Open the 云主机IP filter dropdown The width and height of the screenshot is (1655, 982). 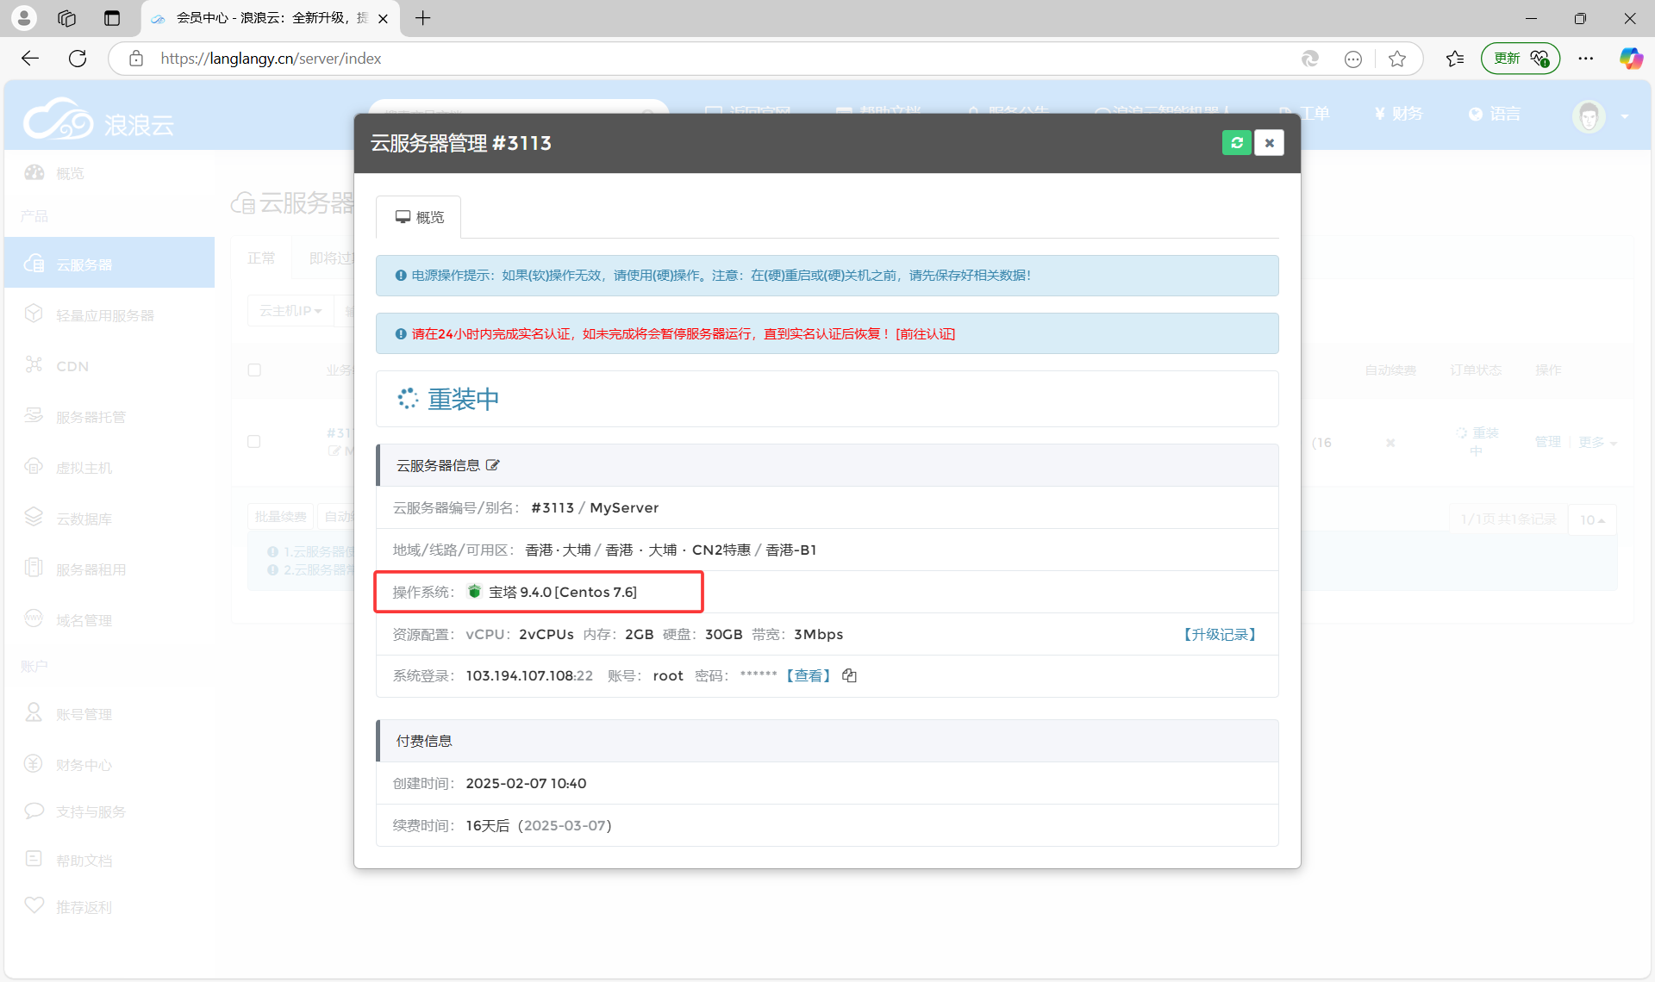290,310
